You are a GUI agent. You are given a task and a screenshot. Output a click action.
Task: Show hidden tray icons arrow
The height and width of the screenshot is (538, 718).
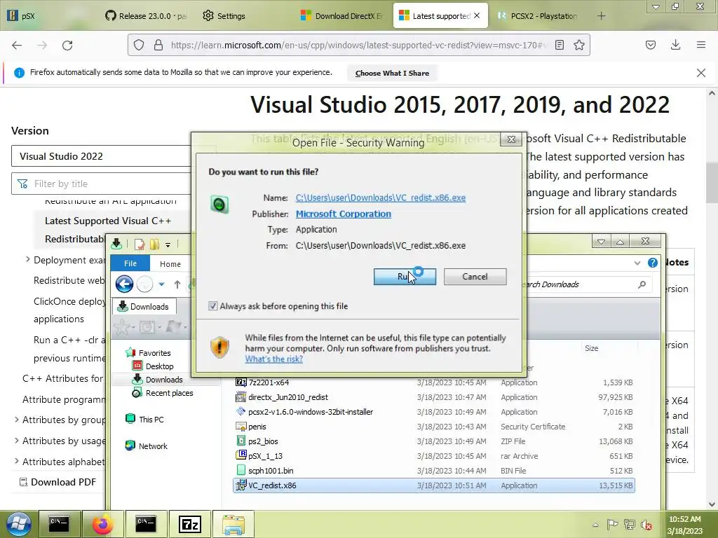(x=595, y=525)
